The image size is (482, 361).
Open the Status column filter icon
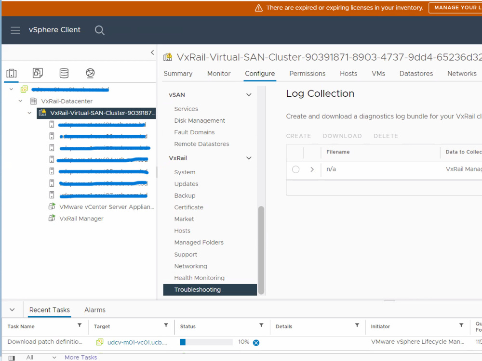tap(261, 326)
